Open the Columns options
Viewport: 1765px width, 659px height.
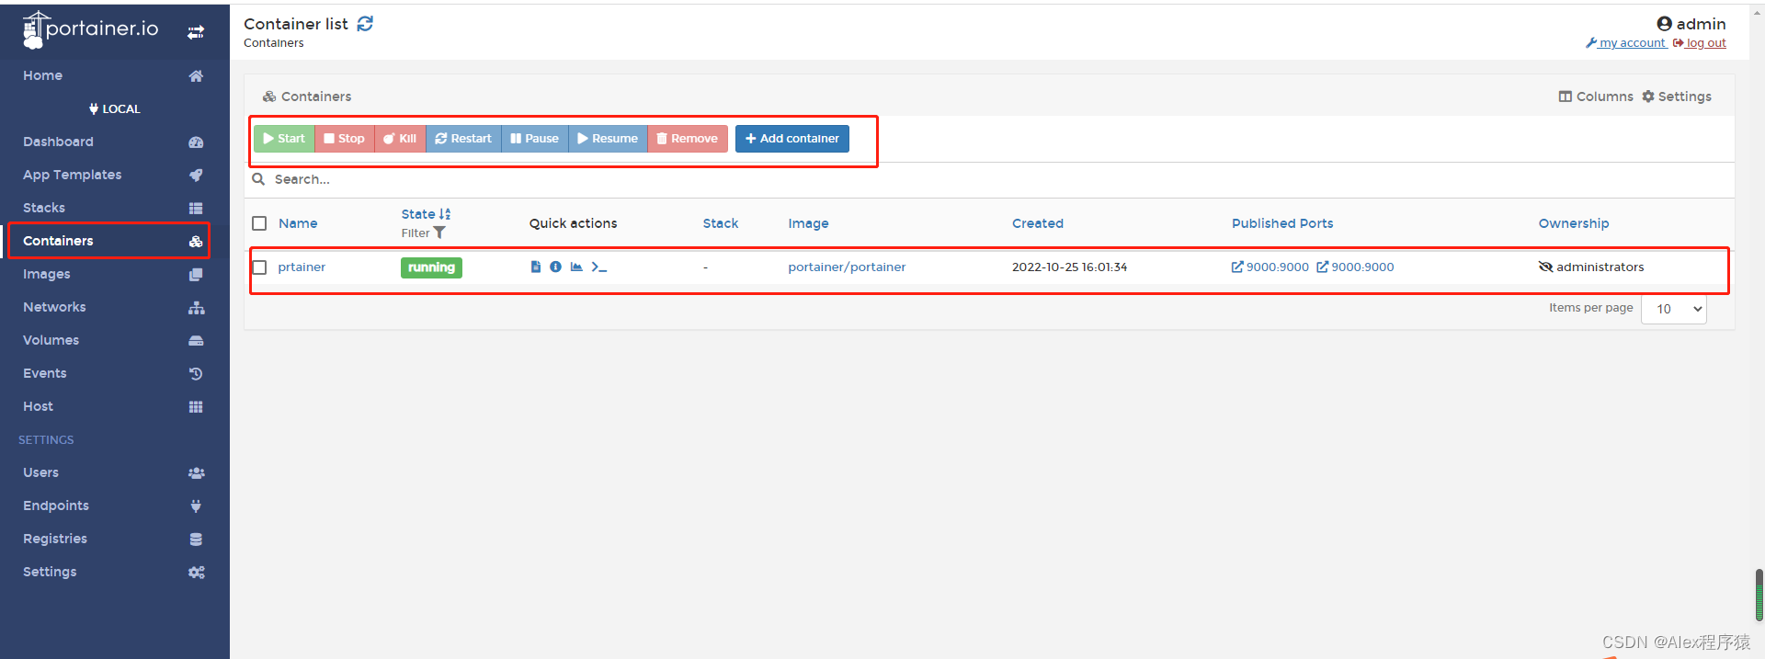coord(1596,97)
